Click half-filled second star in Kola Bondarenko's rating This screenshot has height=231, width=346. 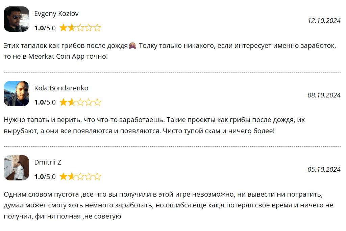click(72, 102)
